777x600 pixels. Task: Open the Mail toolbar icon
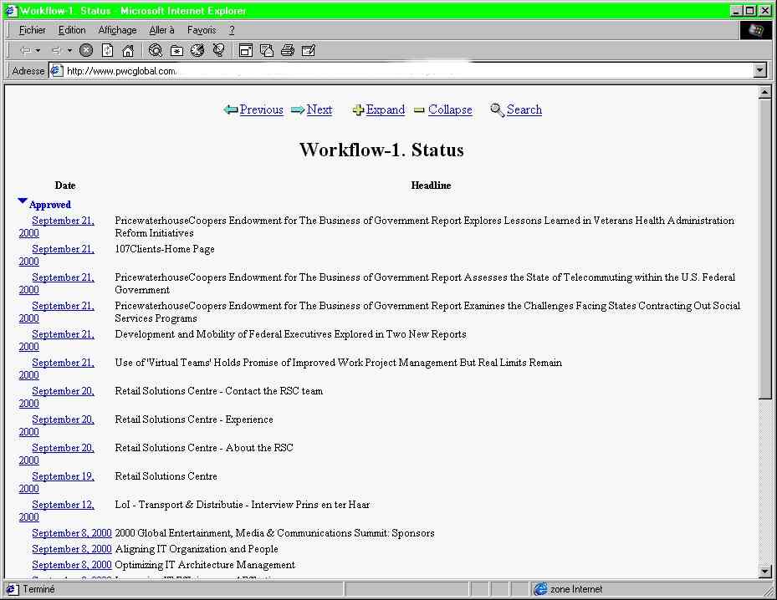point(267,50)
